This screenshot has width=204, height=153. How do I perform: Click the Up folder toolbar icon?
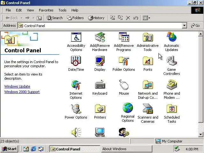(x=39, y=18)
